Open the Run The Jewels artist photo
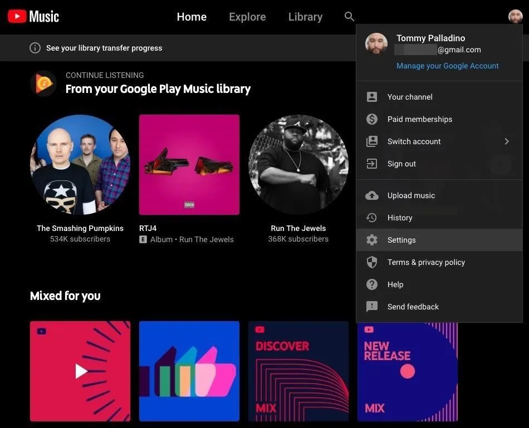This screenshot has width=529, height=428. (x=298, y=165)
